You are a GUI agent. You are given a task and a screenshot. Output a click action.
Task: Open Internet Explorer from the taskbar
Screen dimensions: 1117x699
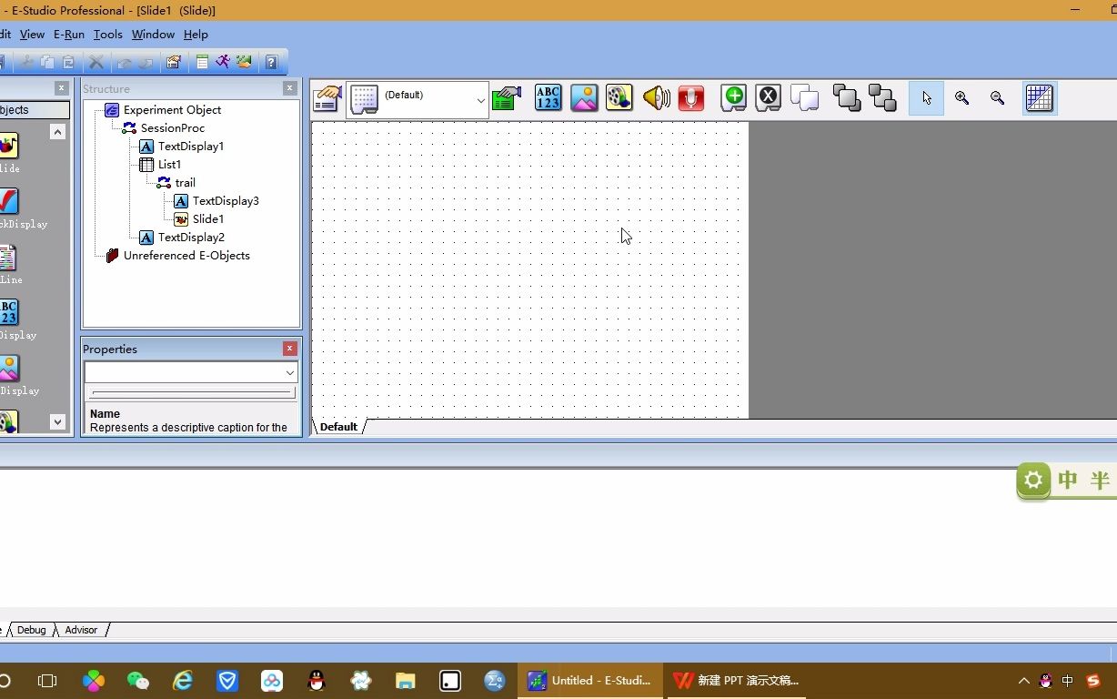pos(183,681)
